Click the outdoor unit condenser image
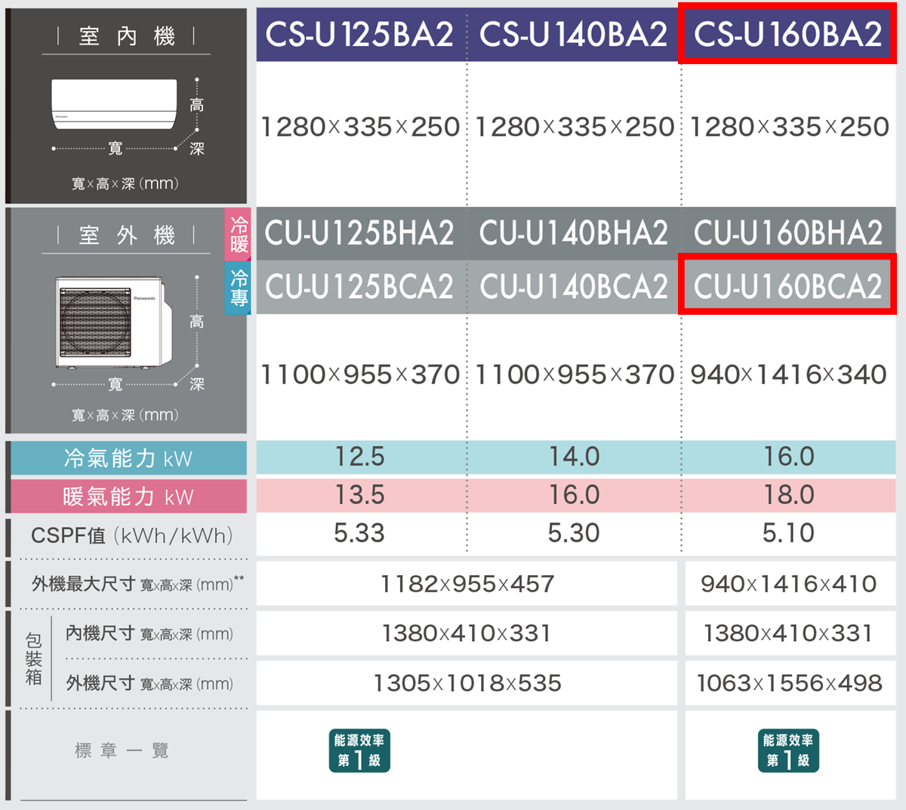The width and height of the screenshot is (906, 810). 112,321
